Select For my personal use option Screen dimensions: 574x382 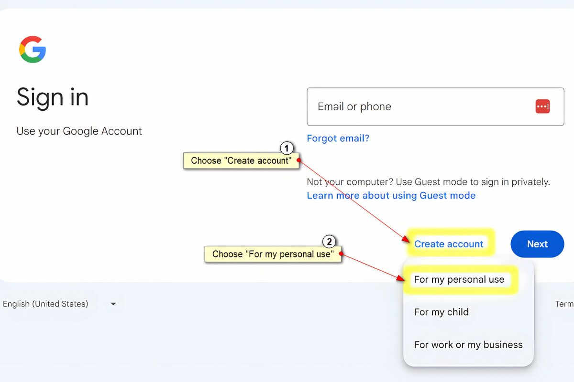click(459, 280)
